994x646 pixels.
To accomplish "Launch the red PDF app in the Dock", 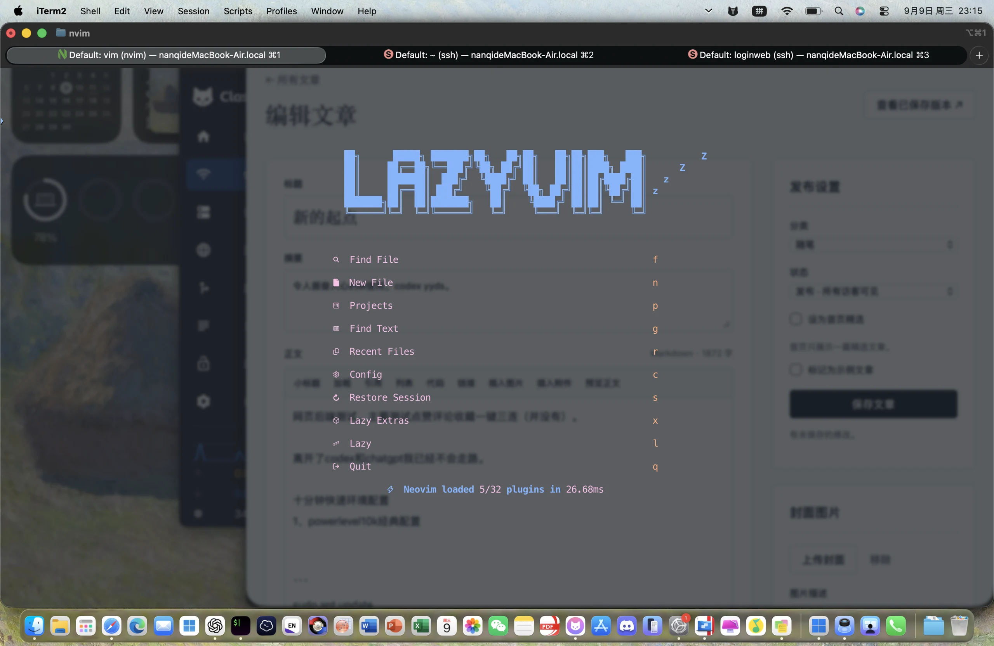I will tap(550, 625).
